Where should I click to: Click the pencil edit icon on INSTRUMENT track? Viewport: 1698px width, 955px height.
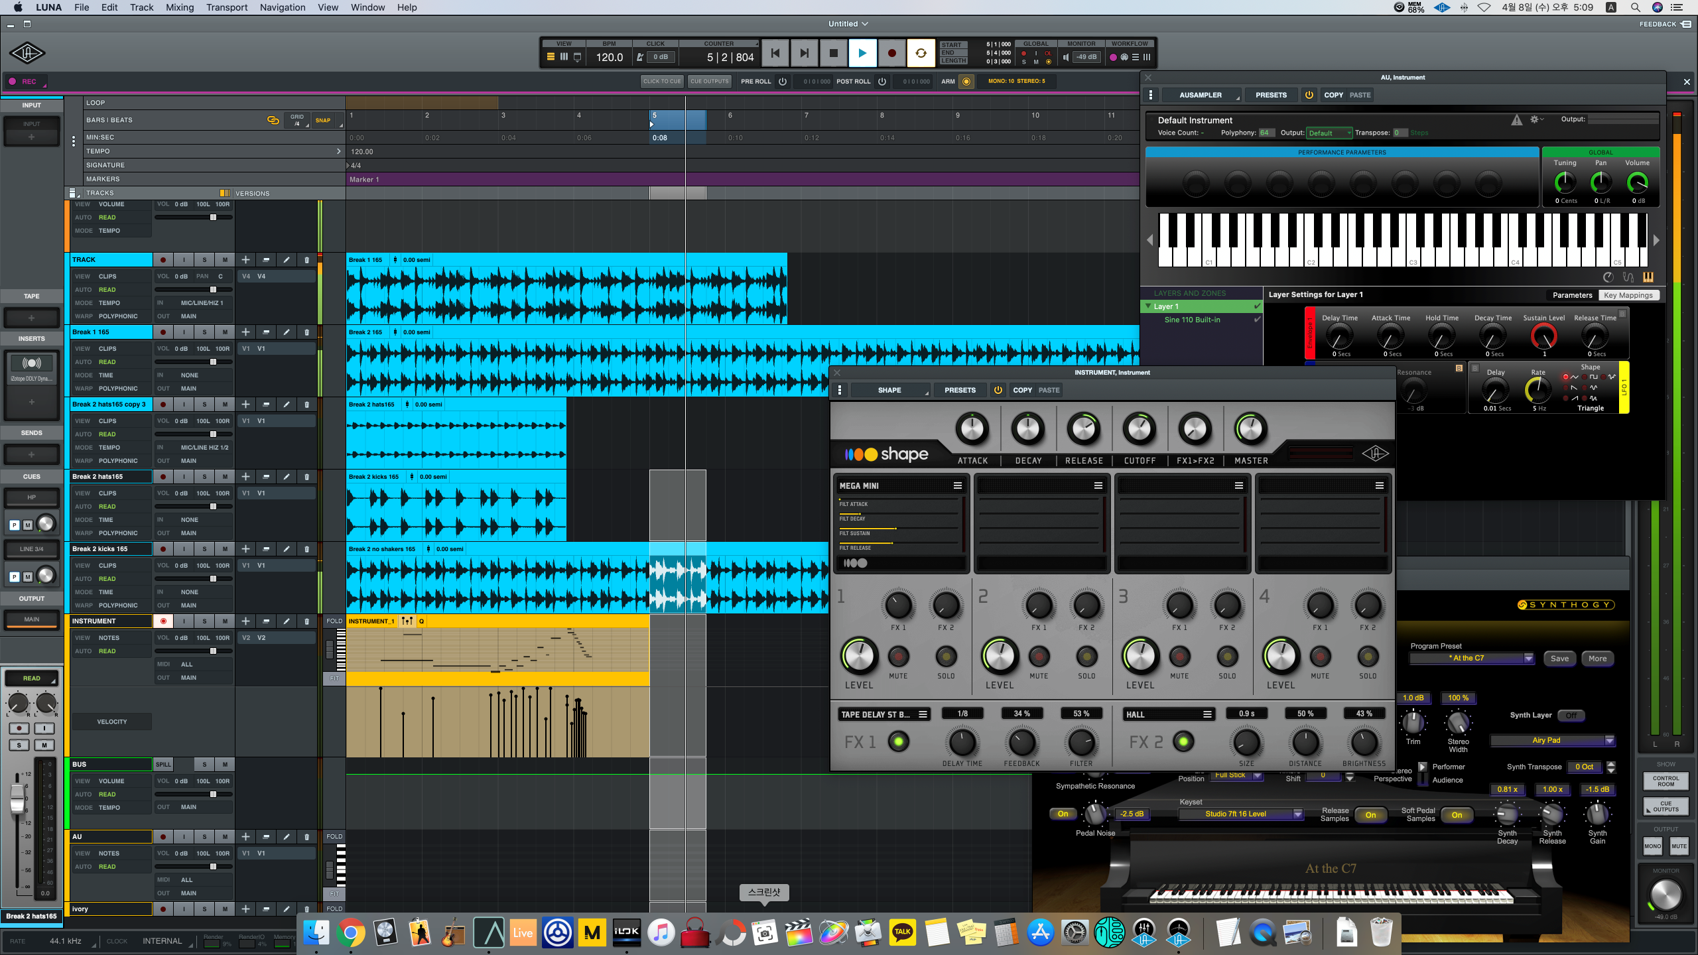pyautogui.click(x=286, y=621)
